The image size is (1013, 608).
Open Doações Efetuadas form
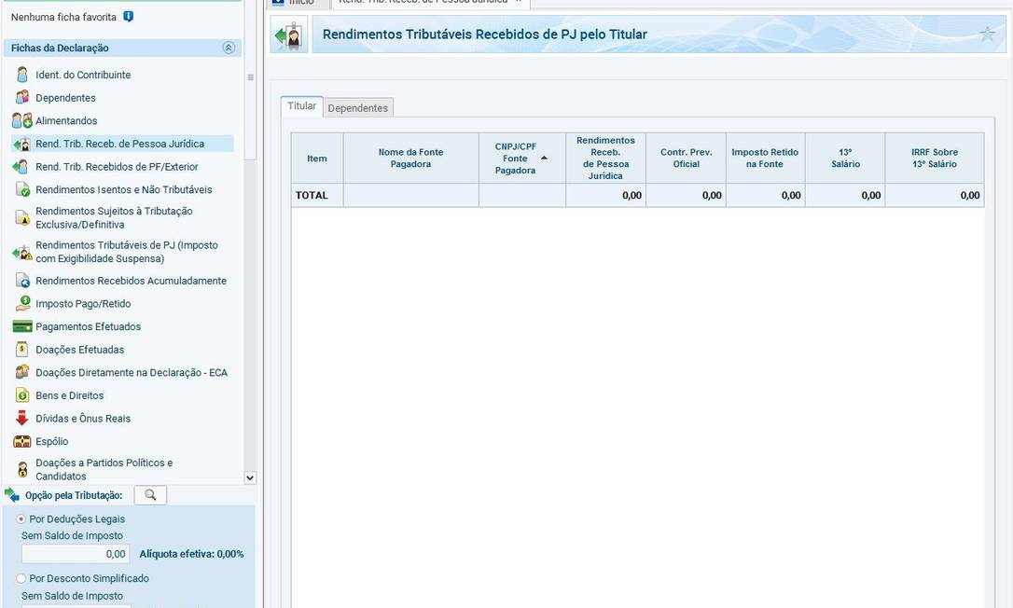coord(79,350)
